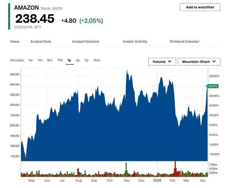Select the Intraday time range
231x188 pixels.
(x=17, y=60)
